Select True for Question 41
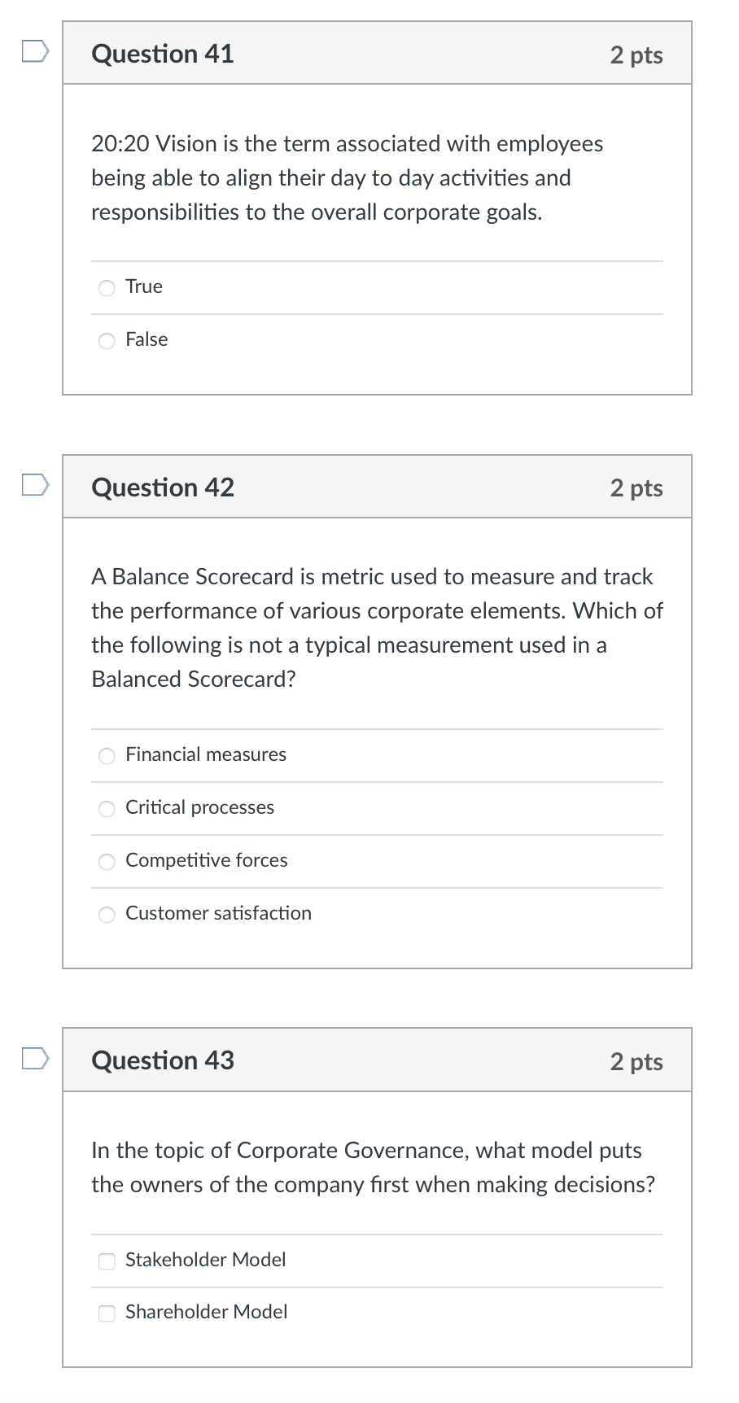 107,288
